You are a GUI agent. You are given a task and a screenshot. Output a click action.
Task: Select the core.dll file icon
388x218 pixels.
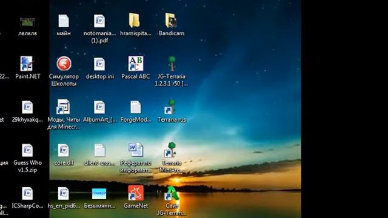pos(64,150)
